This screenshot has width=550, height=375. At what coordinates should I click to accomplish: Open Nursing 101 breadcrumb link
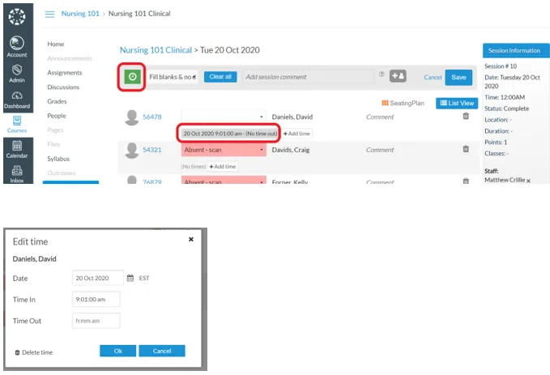click(x=80, y=14)
